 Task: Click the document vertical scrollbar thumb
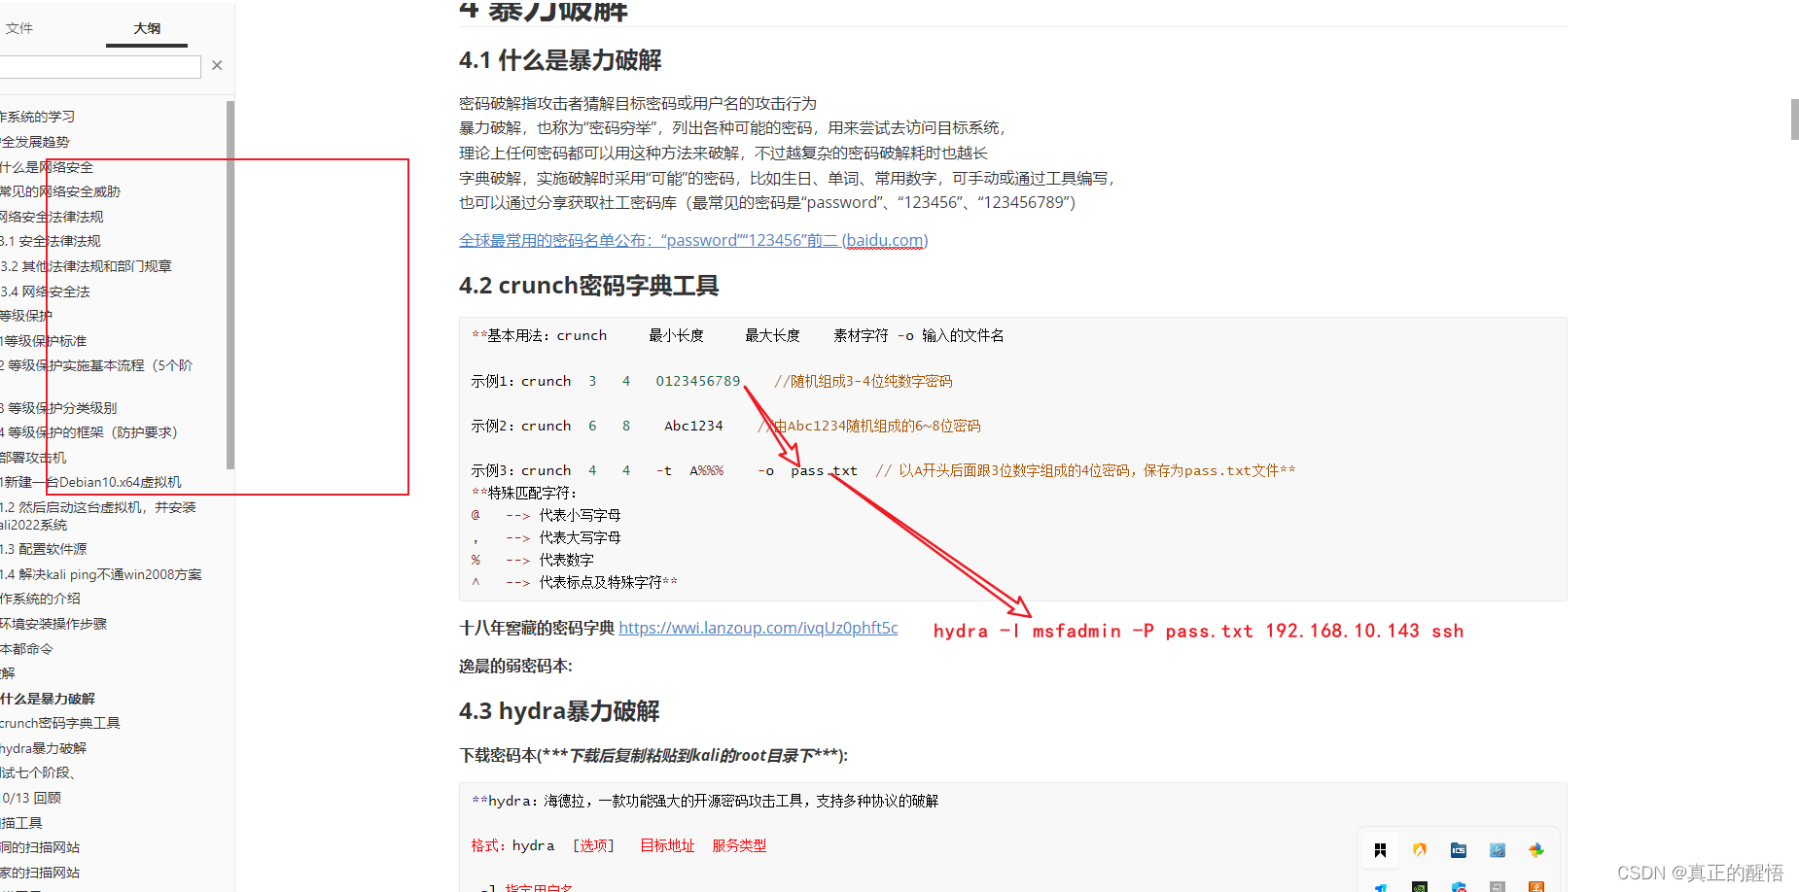coord(1794,120)
